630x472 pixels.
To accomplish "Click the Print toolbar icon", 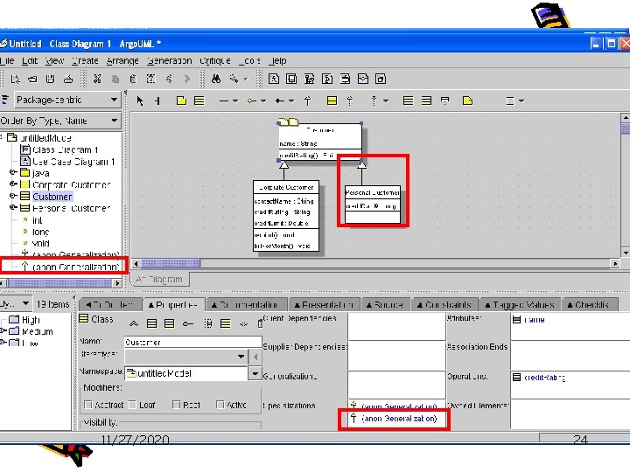I will [68, 79].
